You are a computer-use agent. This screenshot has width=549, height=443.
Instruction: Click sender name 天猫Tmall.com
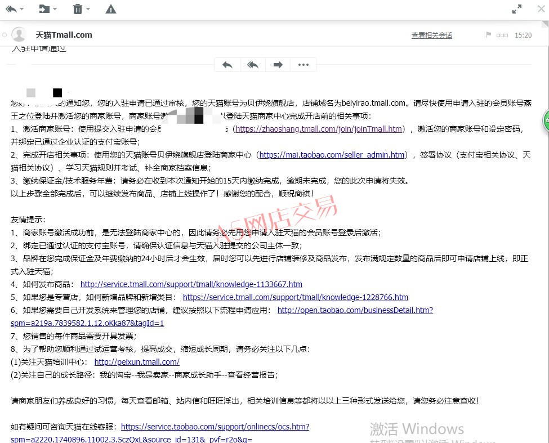(x=64, y=35)
